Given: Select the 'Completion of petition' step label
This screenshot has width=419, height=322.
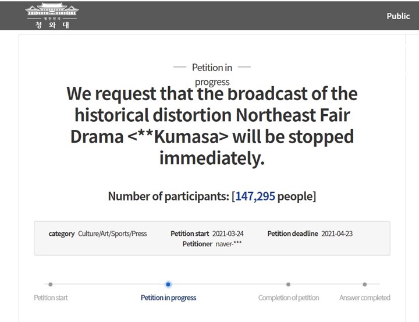Looking at the screenshot, I should tap(289, 298).
